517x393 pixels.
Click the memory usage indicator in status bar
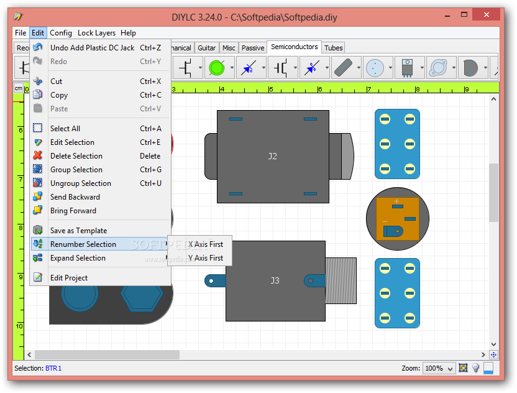[x=488, y=368]
